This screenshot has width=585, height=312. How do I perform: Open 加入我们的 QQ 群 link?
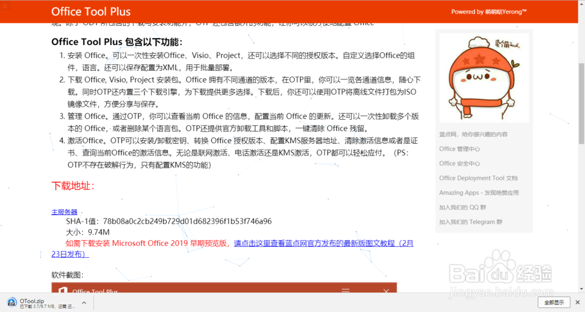pyautogui.click(x=462, y=207)
